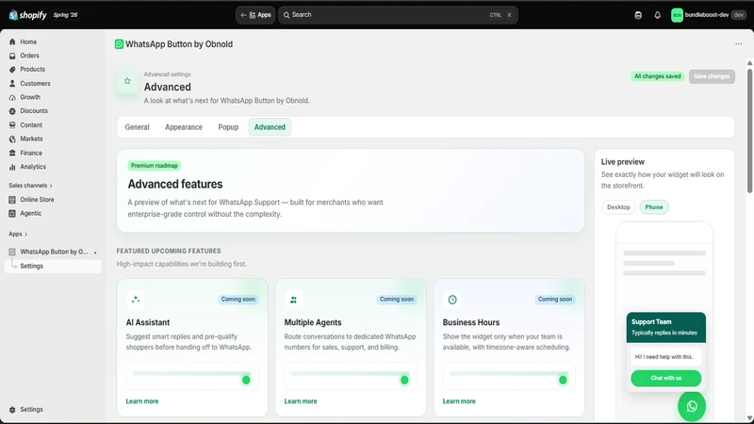Viewport: 754px width, 424px height.
Task: Open the three-dot more actions menu
Action: tap(739, 43)
